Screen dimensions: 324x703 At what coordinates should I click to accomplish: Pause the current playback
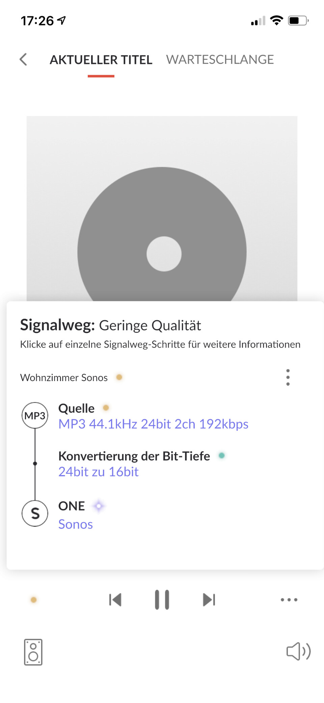tap(162, 600)
